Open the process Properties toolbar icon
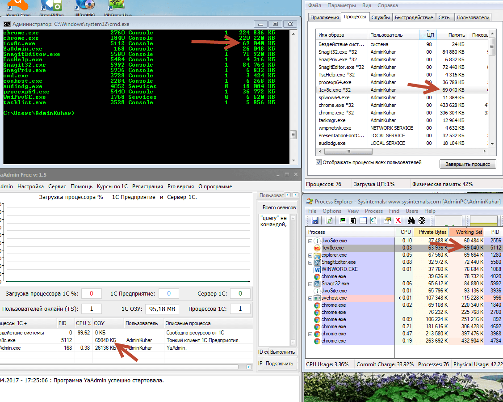The width and height of the screenshot is (503, 402). (x=387, y=220)
